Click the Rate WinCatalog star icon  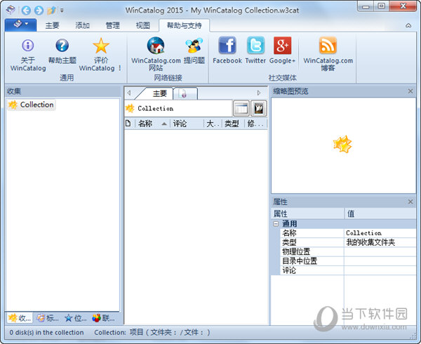(100, 46)
